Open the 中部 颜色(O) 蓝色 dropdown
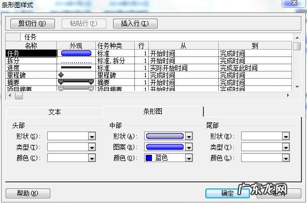Viewport: 307px width, 204px height. 189,158
